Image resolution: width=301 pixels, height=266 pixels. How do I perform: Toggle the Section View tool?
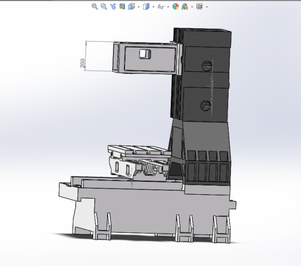click(122, 6)
